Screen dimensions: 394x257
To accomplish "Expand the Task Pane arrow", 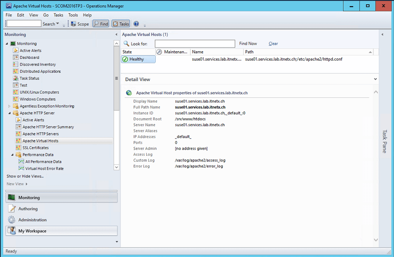I will click(x=382, y=34).
